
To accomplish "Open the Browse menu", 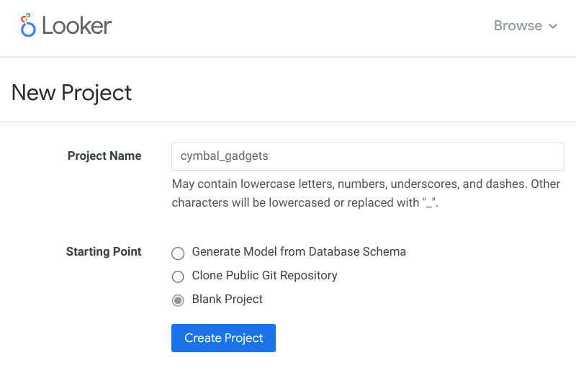I will tap(526, 26).
